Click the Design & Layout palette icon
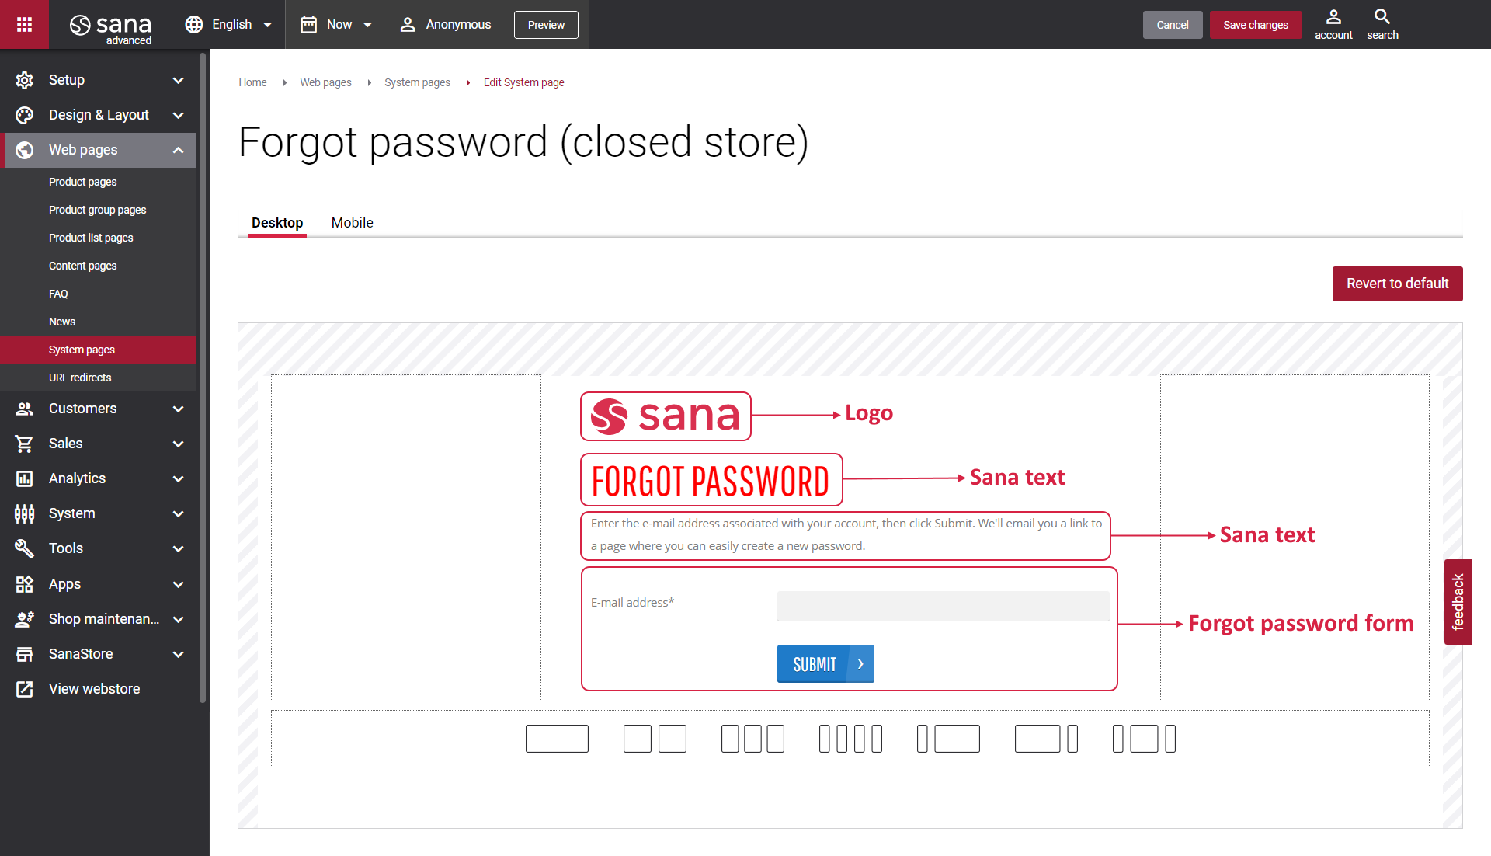Image resolution: width=1491 pixels, height=856 pixels. (x=25, y=115)
